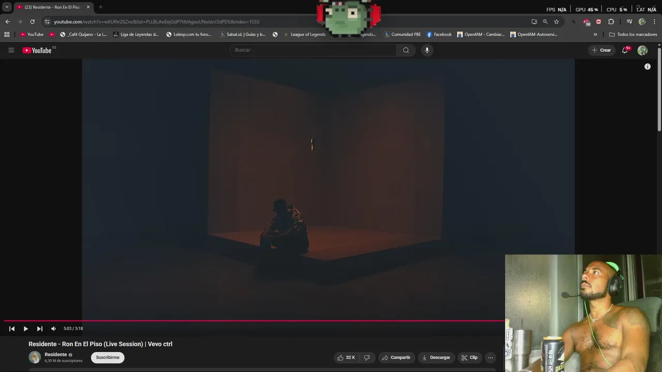Focus the Buscar search field
Image resolution: width=662 pixels, height=372 pixels.
pyautogui.click(x=313, y=50)
